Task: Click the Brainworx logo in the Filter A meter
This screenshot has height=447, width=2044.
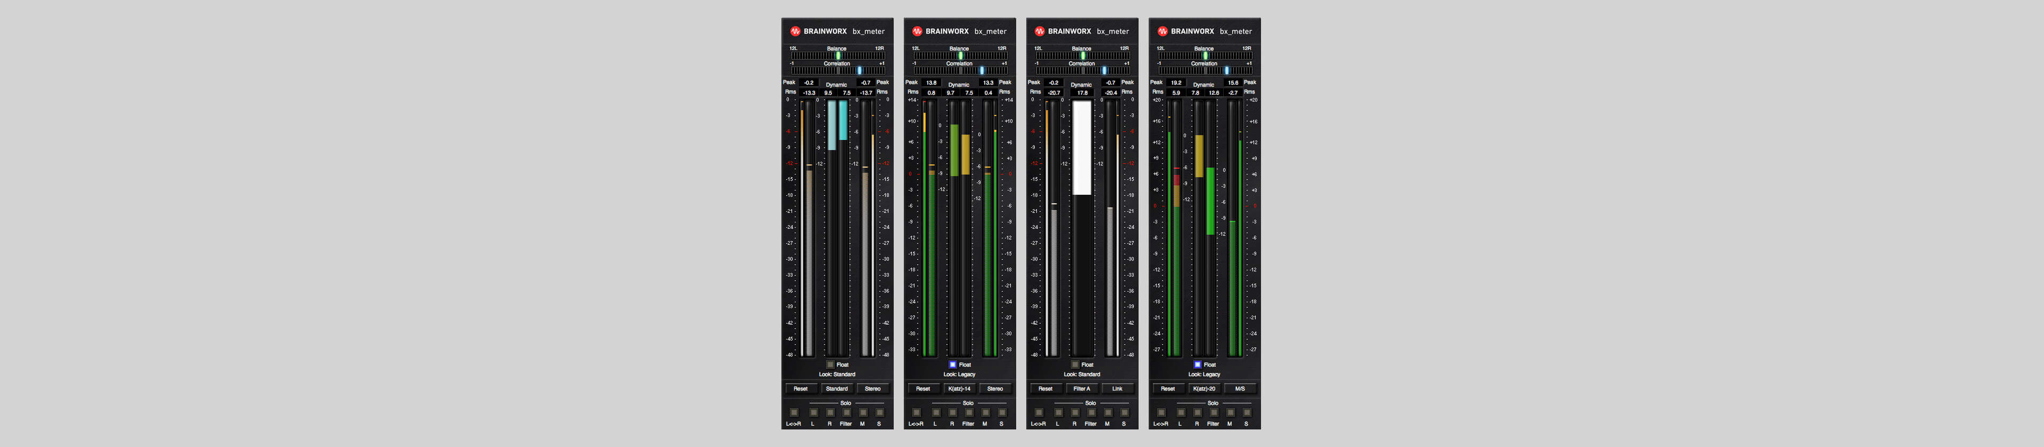Action: [x=1040, y=31]
